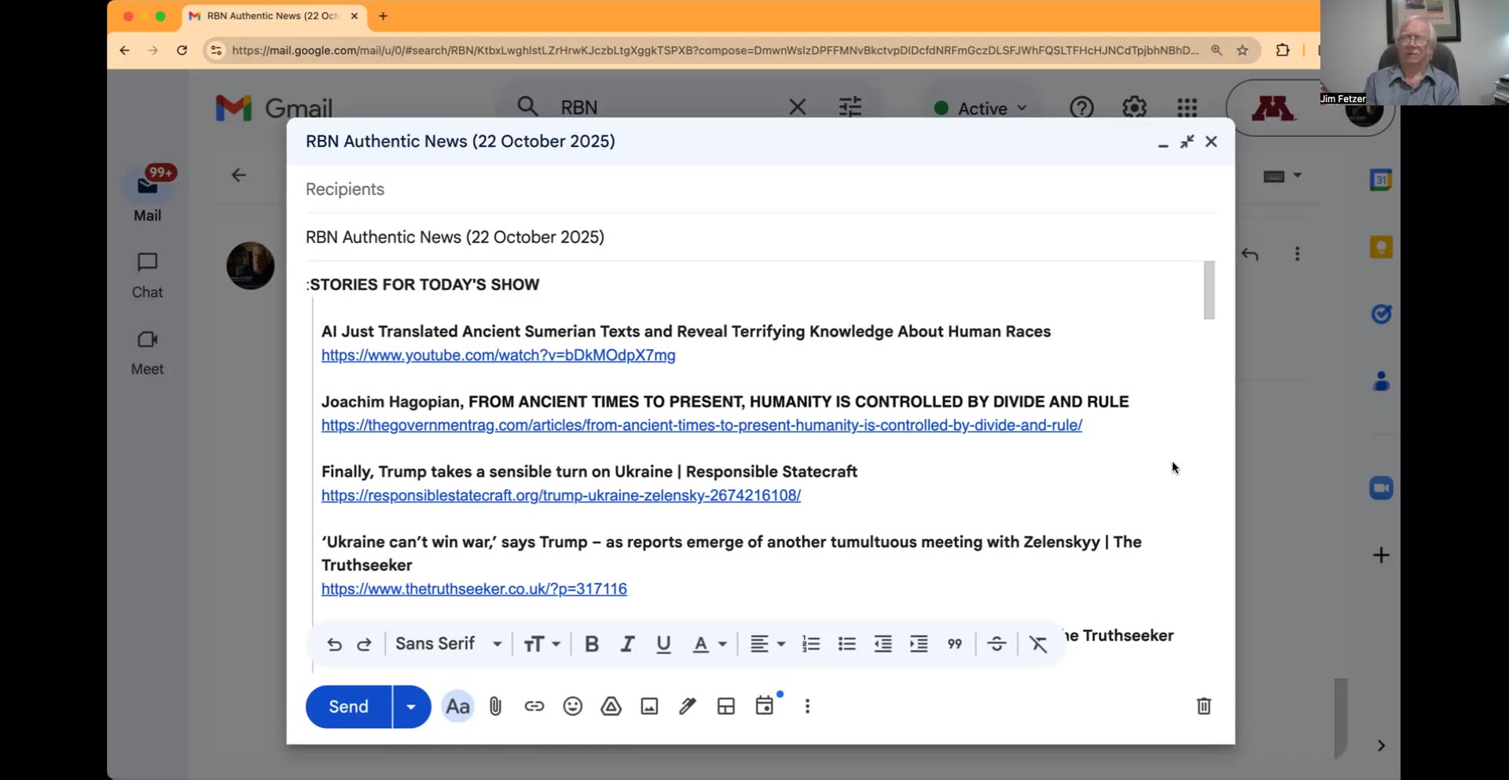Discard the draft with the trash icon
Viewport: 1509px width, 780px height.
1203,706
